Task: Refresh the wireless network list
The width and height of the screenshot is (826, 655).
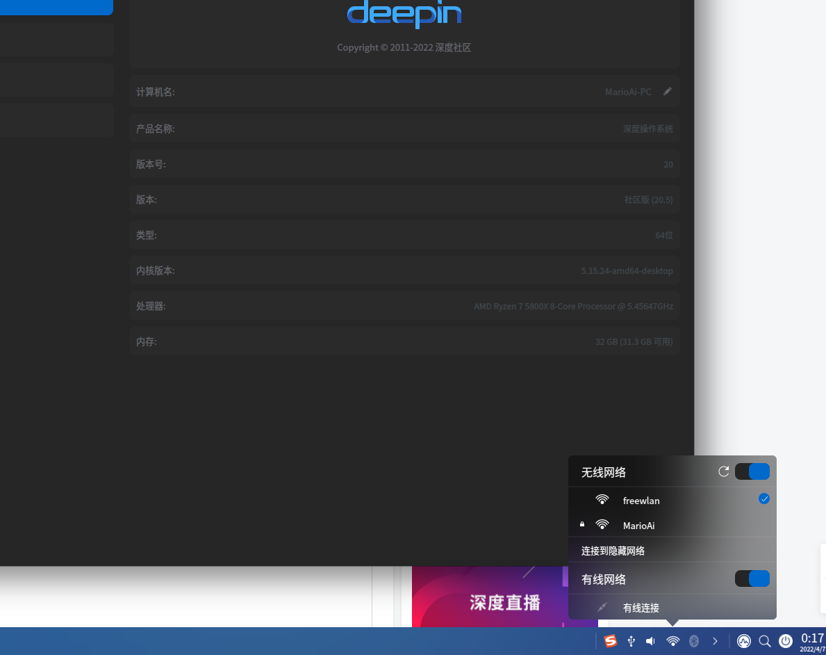Action: pyautogui.click(x=724, y=471)
